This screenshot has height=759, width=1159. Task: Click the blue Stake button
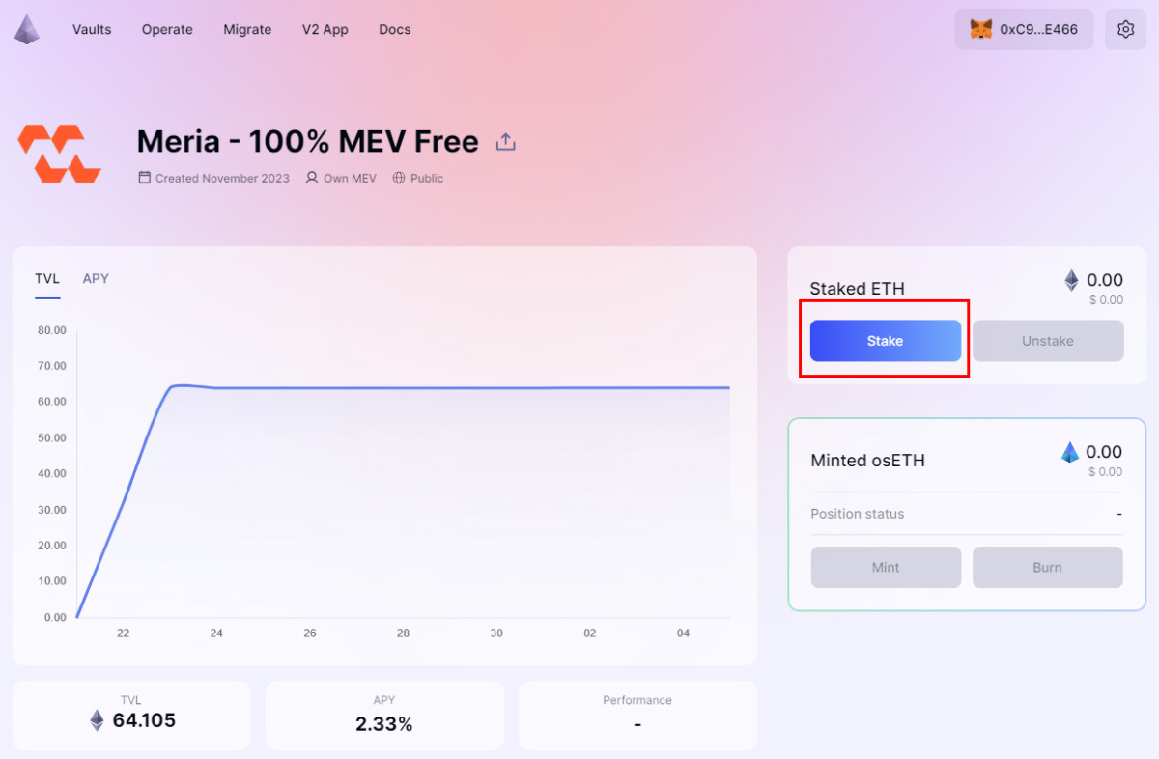[x=886, y=341]
